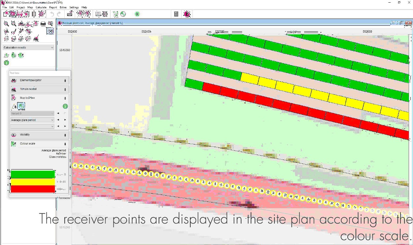Open the Variant 0 dropdown
Viewport: 413px width, 245px height.
(32, 113)
